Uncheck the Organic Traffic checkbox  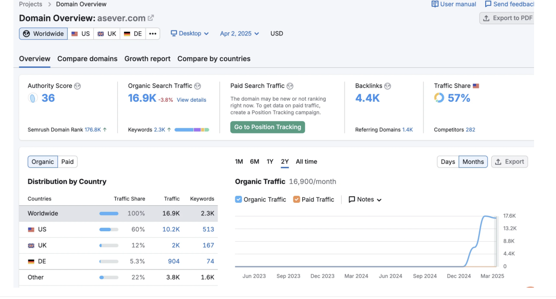(238, 199)
